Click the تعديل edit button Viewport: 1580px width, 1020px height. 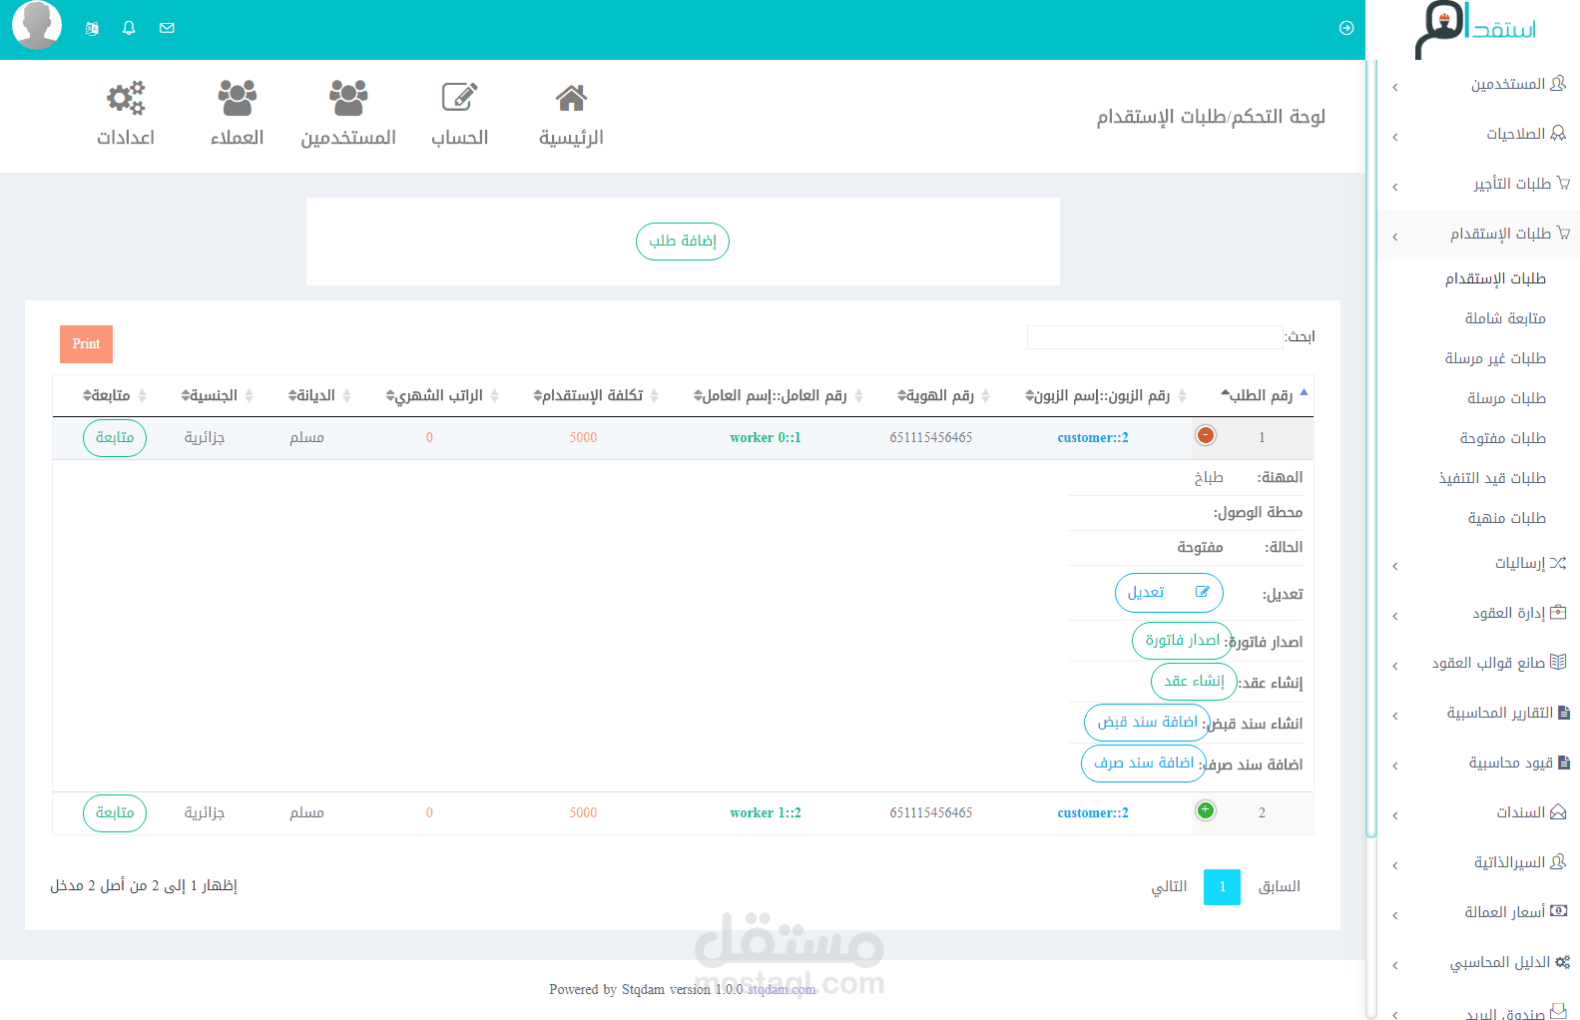tap(1169, 593)
